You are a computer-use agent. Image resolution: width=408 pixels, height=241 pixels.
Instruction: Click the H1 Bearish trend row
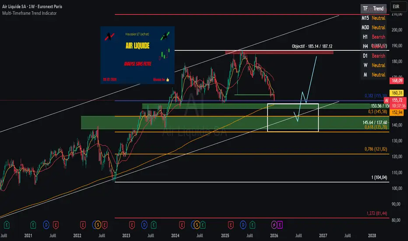(373, 37)
